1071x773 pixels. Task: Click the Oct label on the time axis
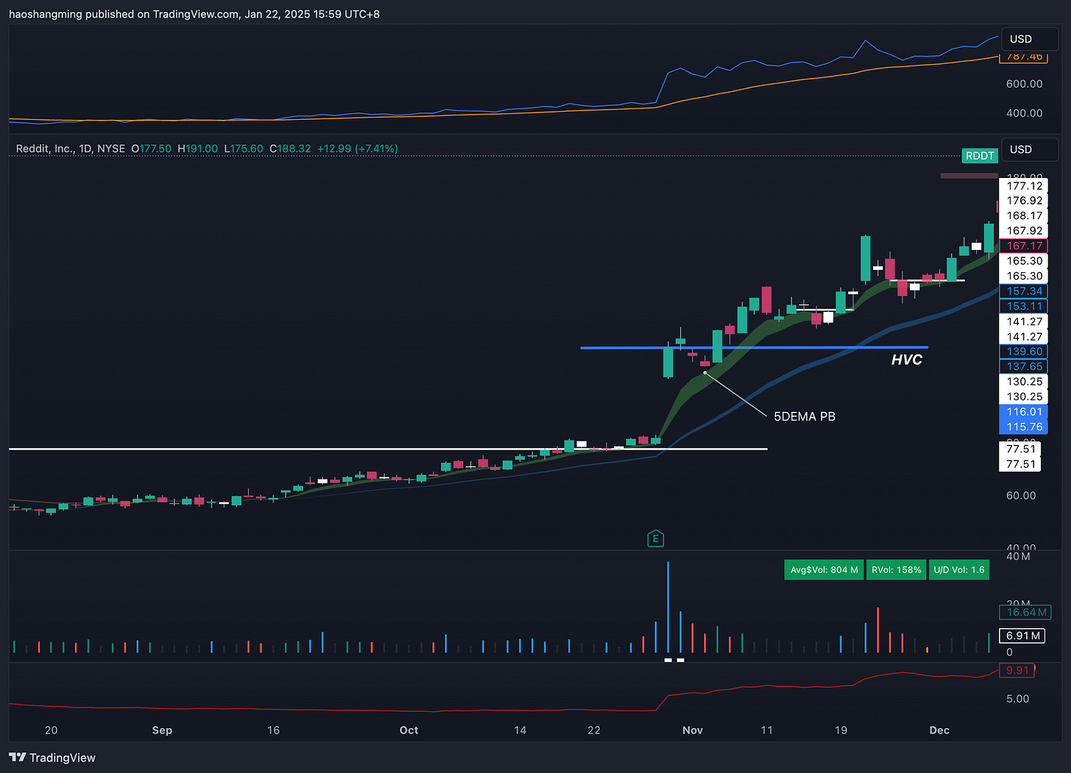pyautogui.click(x=409, y=730)
